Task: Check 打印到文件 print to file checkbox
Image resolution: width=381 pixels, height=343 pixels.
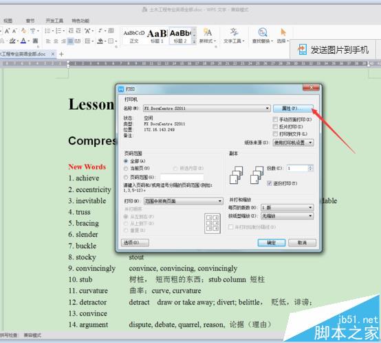Action: (x=275, y=134)
